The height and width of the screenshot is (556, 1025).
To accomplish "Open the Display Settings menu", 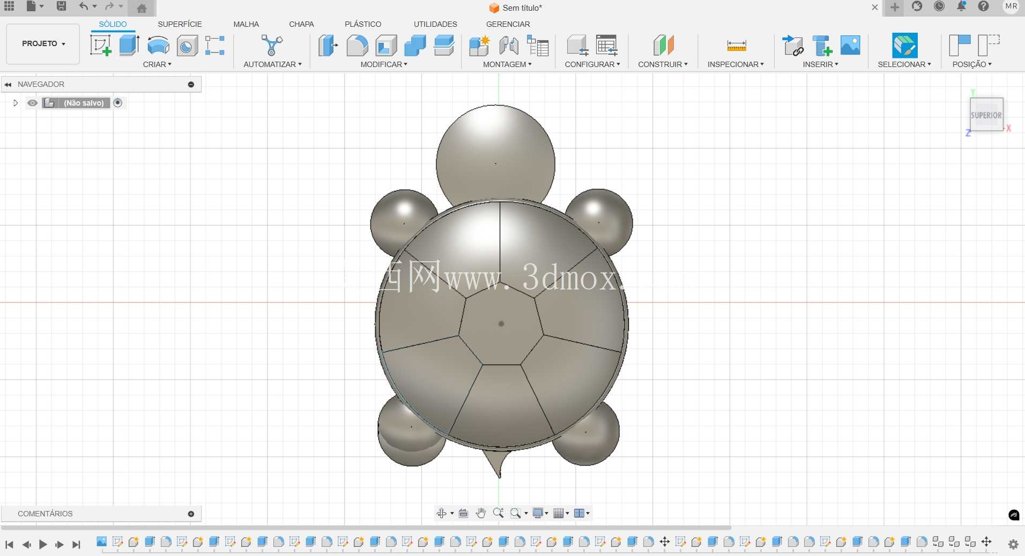I will click(539, 513).
